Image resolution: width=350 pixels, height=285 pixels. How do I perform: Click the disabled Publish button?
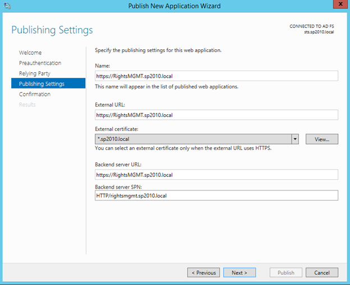286,273
